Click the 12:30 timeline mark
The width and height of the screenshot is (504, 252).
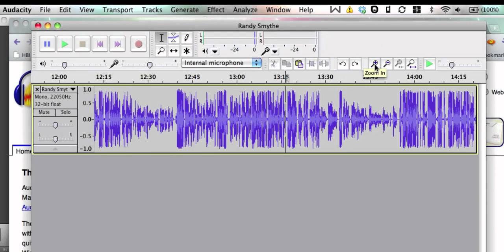pos(148,77)
